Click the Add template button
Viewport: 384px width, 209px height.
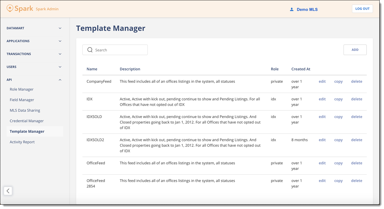pyautogui.click(x=355, y=50)
